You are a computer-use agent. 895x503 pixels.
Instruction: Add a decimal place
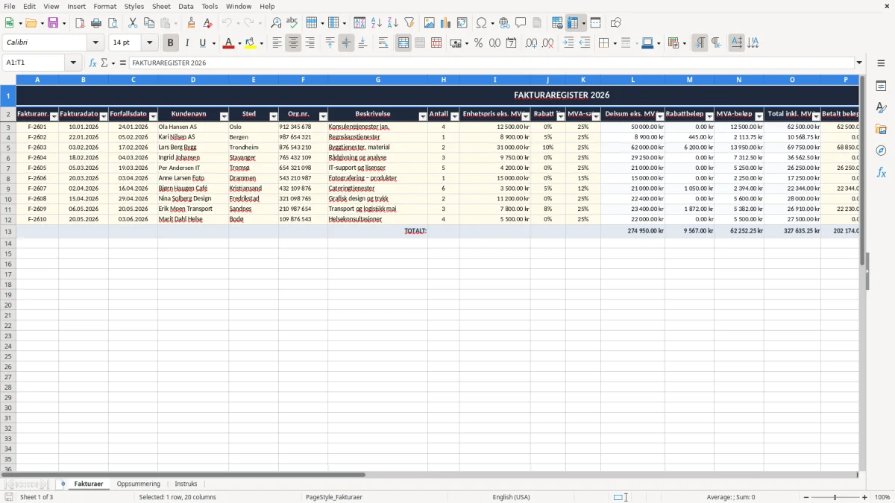(531, 43)
